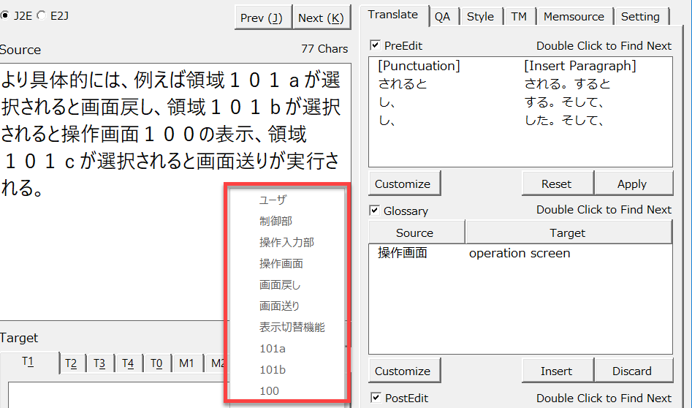Select the 操作画面 glossary entry row

tap(474, 253)
